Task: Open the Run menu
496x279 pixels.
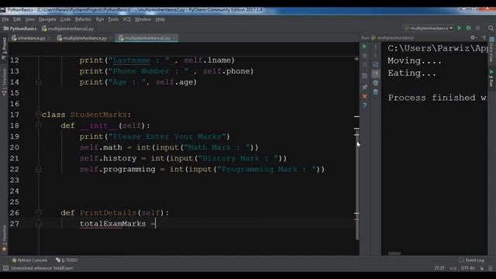Action: (100, 19)
